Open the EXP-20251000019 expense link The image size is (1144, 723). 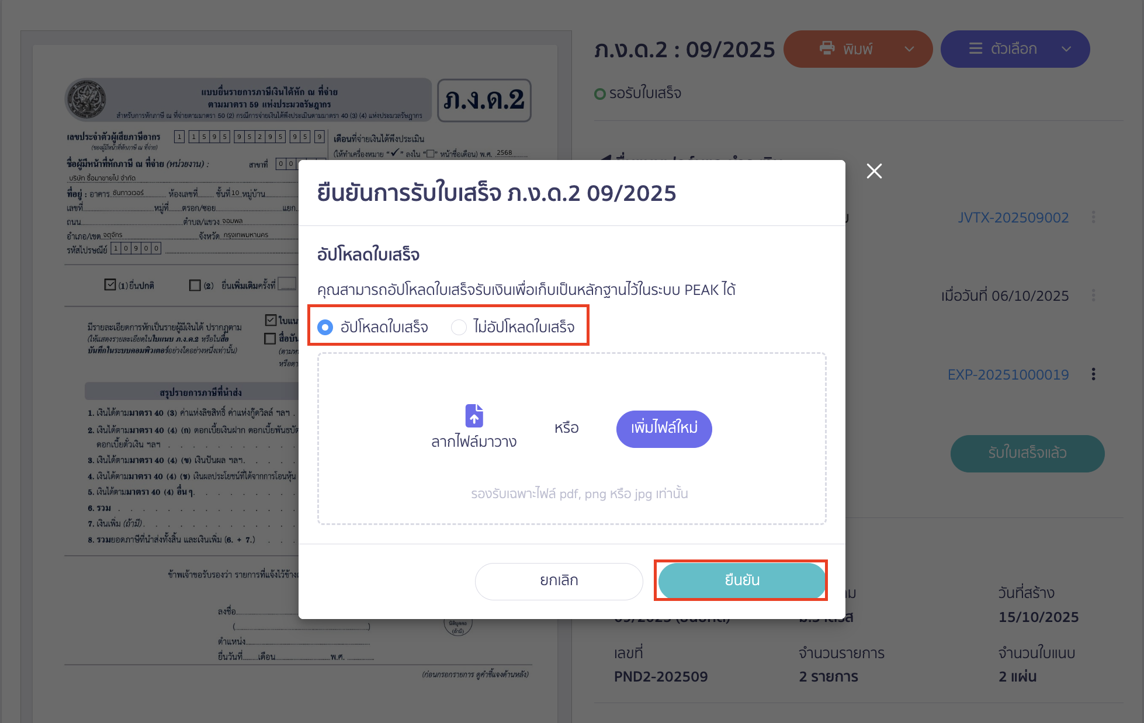click(x=1008, y=374)
